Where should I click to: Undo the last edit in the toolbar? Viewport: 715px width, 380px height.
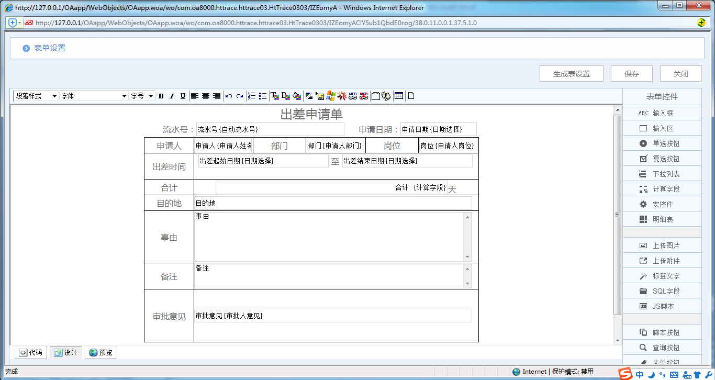229,96
